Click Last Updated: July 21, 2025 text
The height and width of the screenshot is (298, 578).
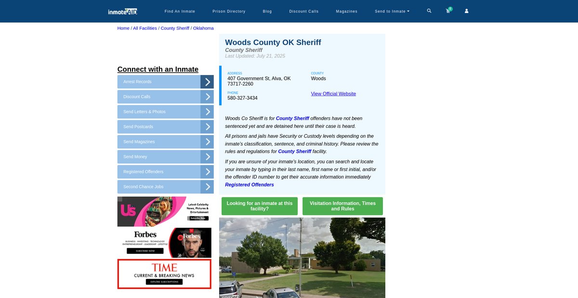pos(255,56)
